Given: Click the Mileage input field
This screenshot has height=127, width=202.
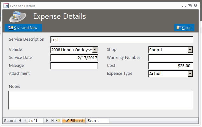Looking at the screenshot, I should [x=74, y=66].
